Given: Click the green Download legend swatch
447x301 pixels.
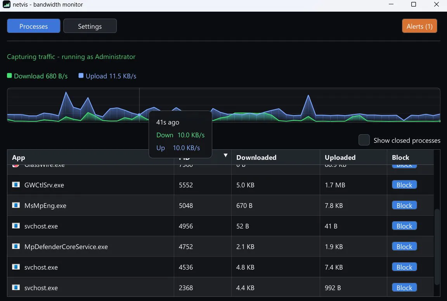Looking at the screenshot, I should click(x=9, y=76).
